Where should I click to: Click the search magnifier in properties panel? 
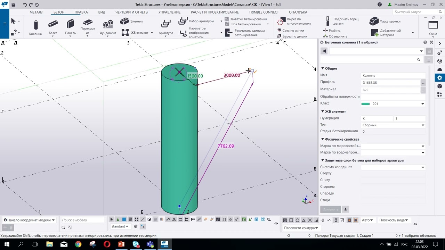pyautogui.click(x=418, y=60)
